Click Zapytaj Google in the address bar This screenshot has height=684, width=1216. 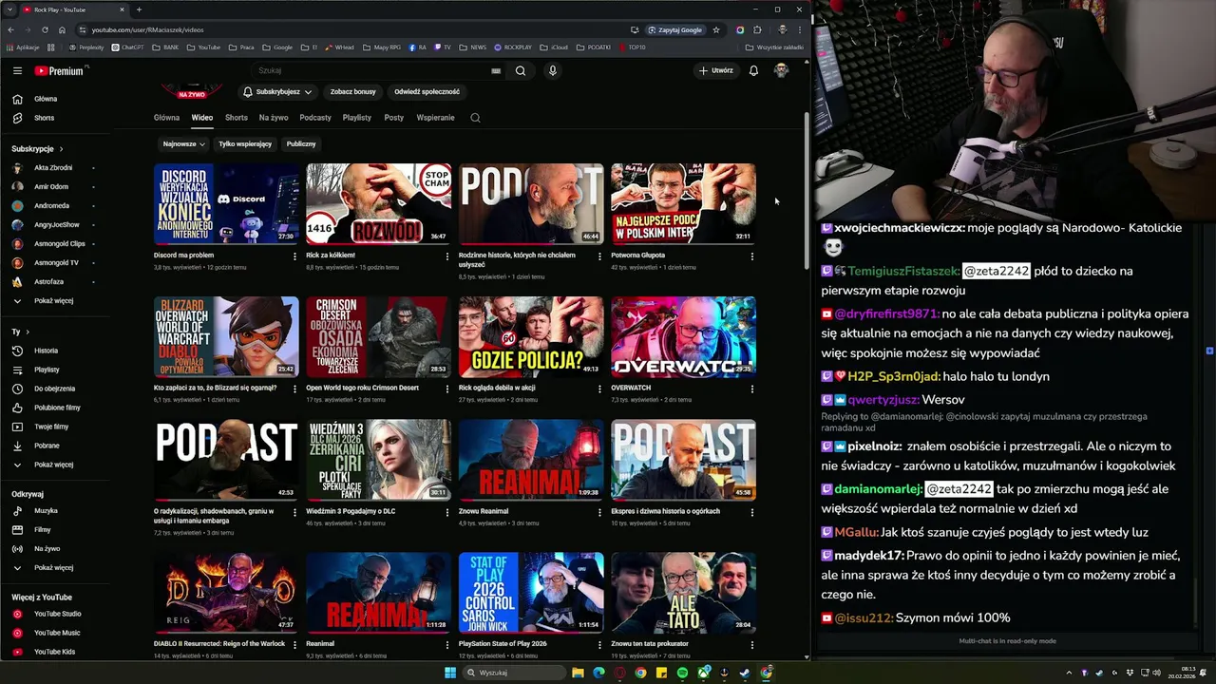click(x=675, y=29)
